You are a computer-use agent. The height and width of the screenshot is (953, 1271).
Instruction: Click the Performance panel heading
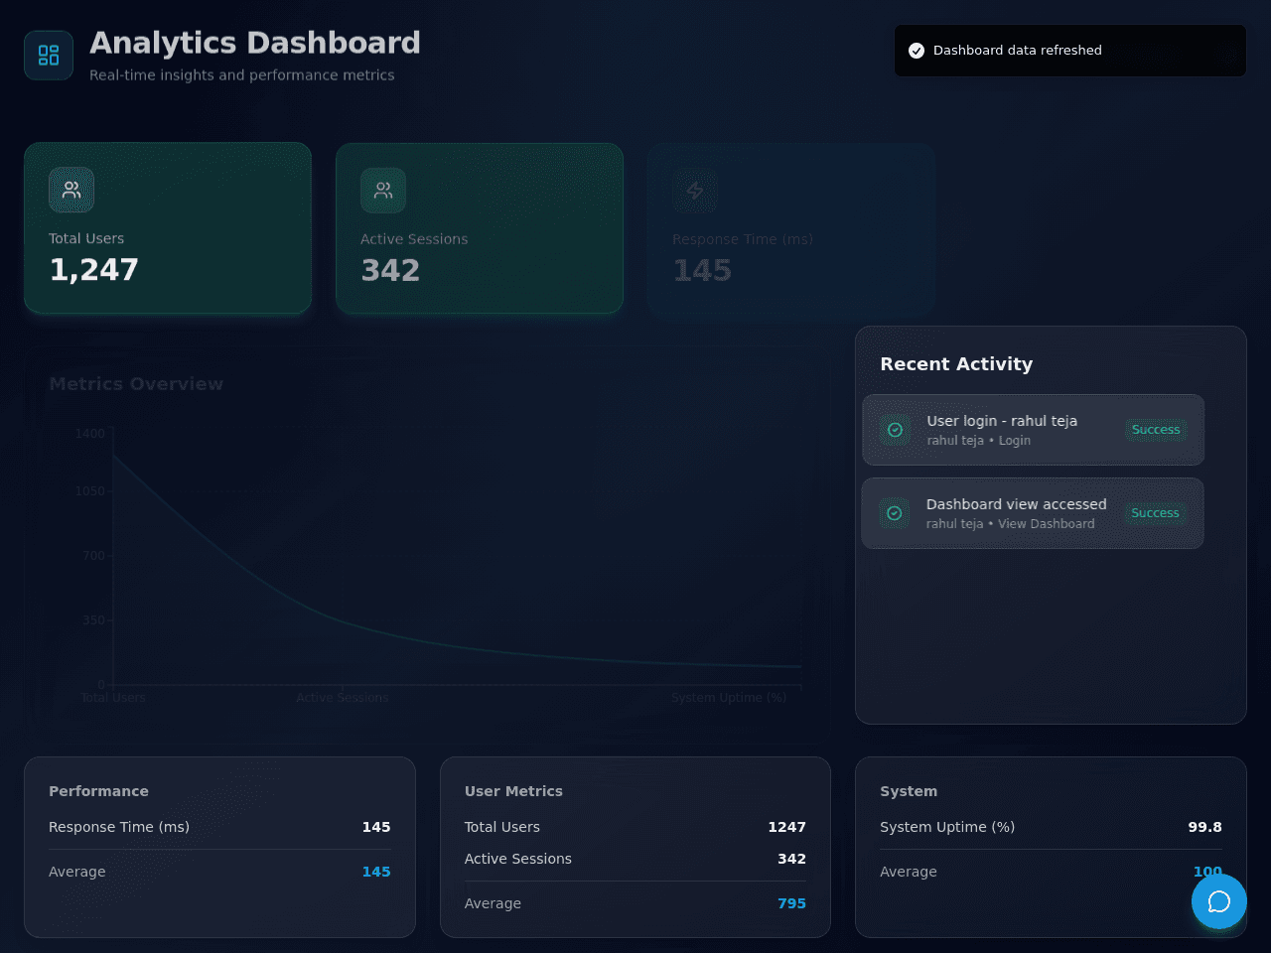click(98, 791)
